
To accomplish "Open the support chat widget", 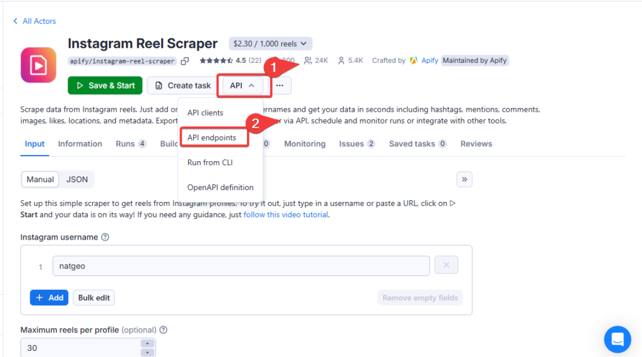I will point(618,339).
